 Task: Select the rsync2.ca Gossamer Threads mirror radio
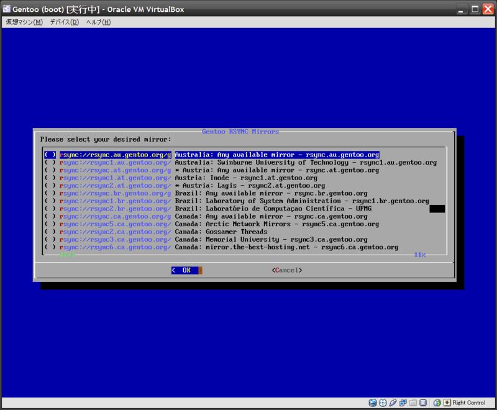[50, 232]
